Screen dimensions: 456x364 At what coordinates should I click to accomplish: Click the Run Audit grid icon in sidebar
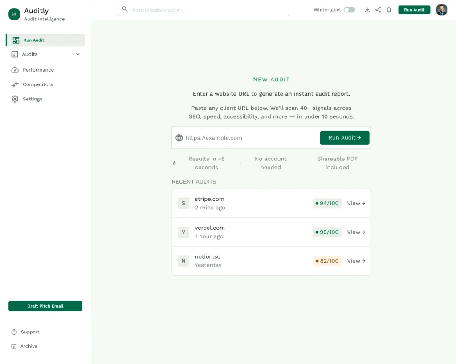pyautogui.click(x=16, y=40)
